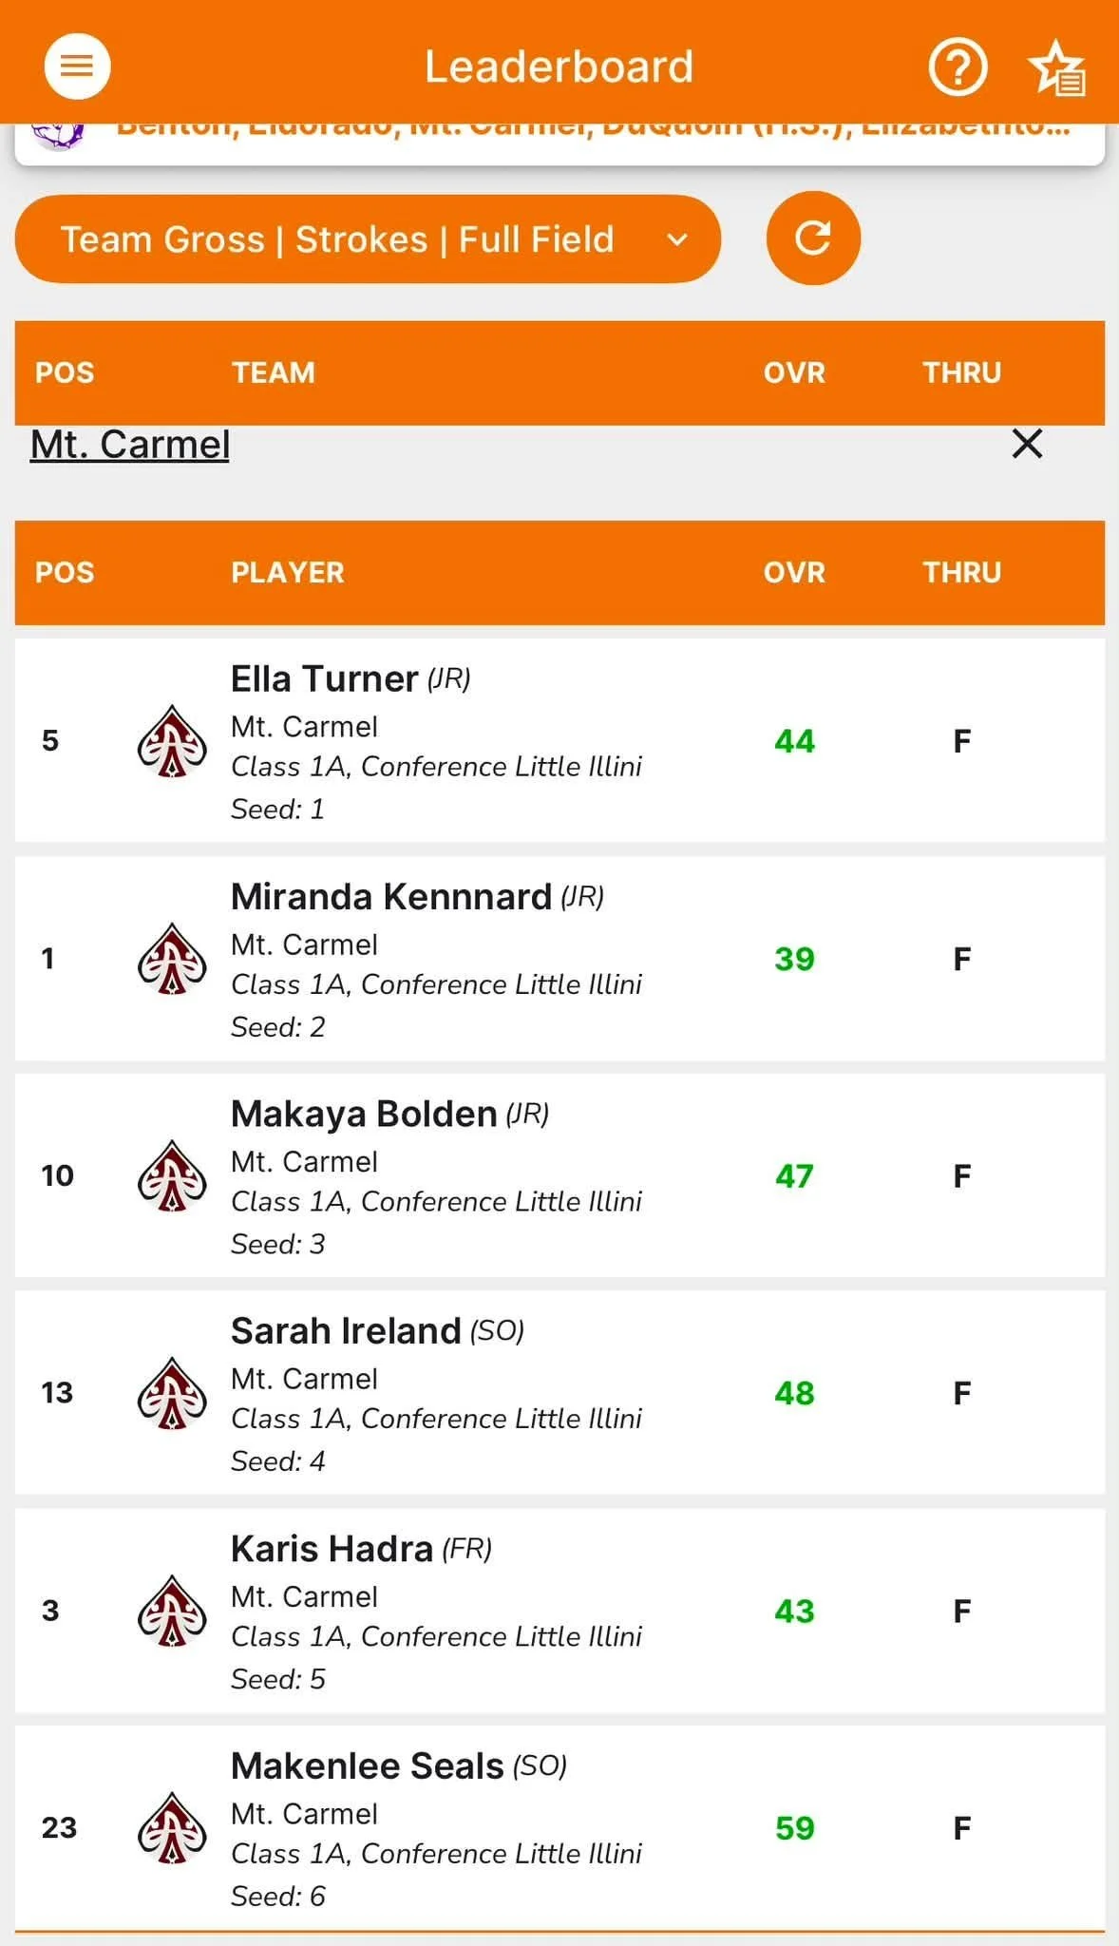The image size is (1119, 1946).
Task: Open the hamburger menu icon
Action: tap(77, 67)
